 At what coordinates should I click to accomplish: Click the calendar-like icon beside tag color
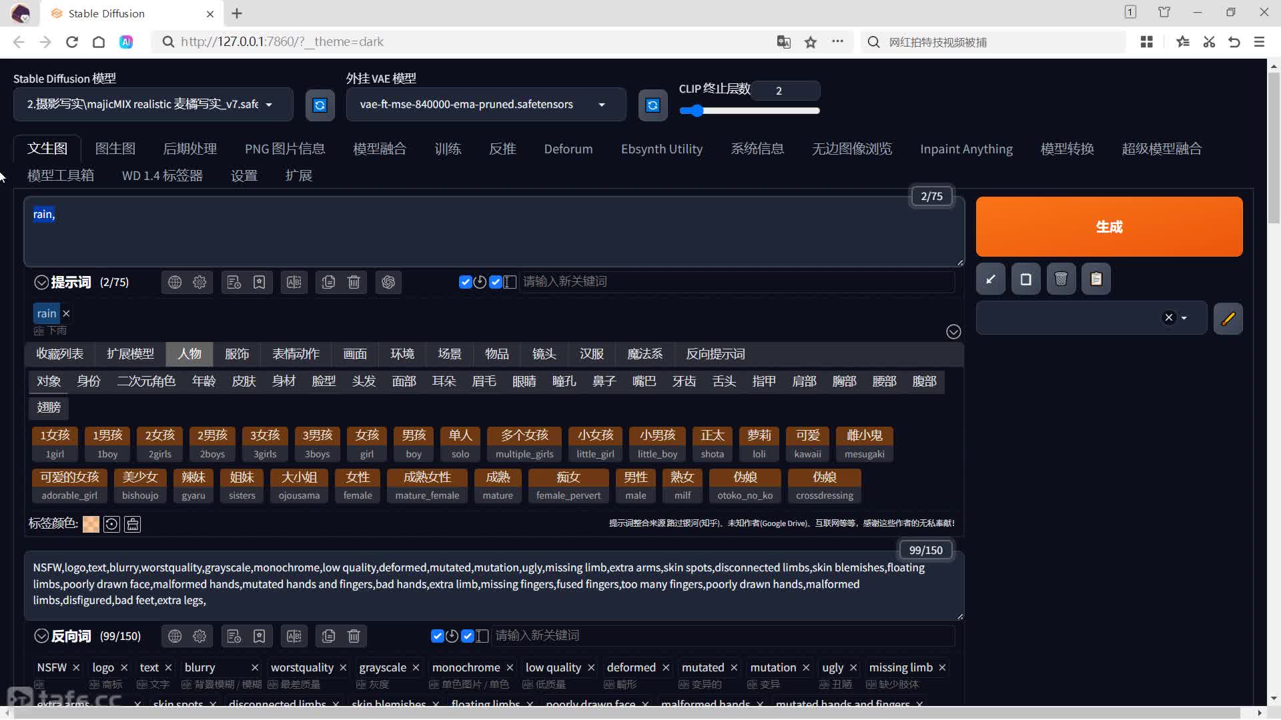point(133,525)
